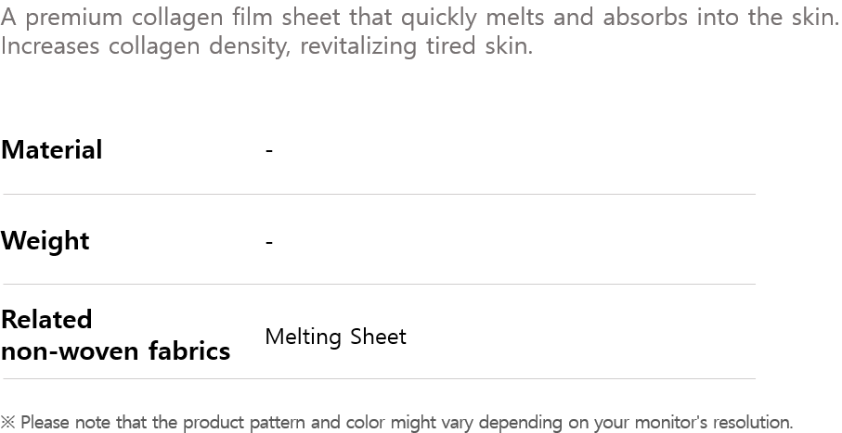Click the dash value next to Material
The height and width of the screenshot is (433, 842).
(269, 150)
